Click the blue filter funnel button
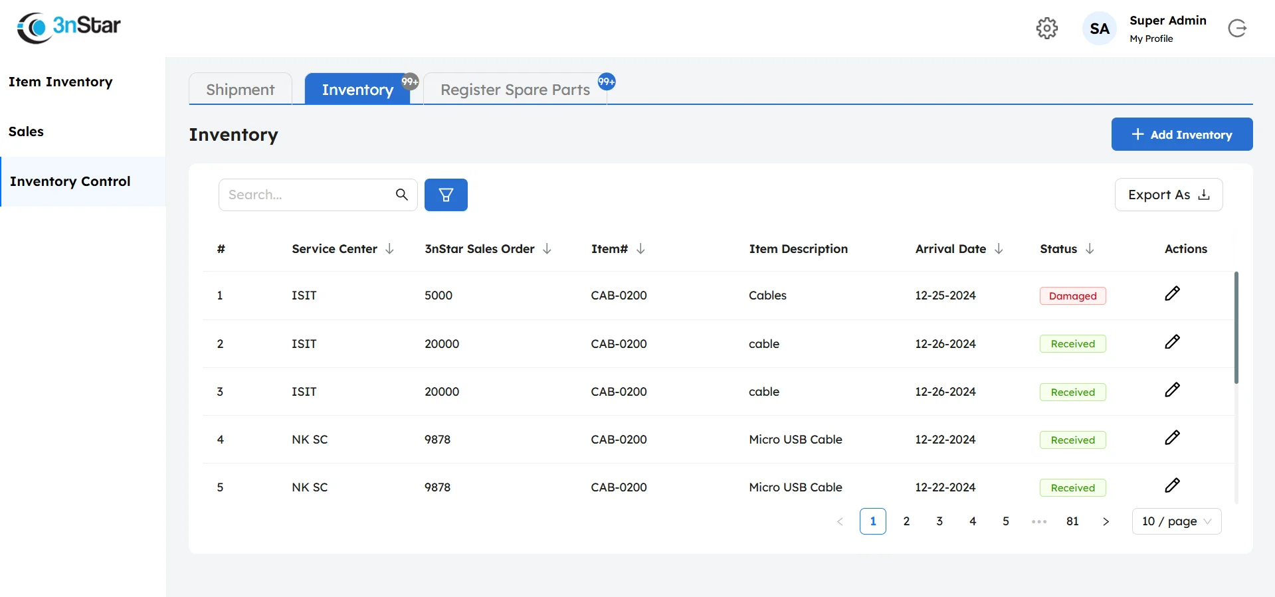Viewport: 1275px width, 597px height. (x=446, y=195)
